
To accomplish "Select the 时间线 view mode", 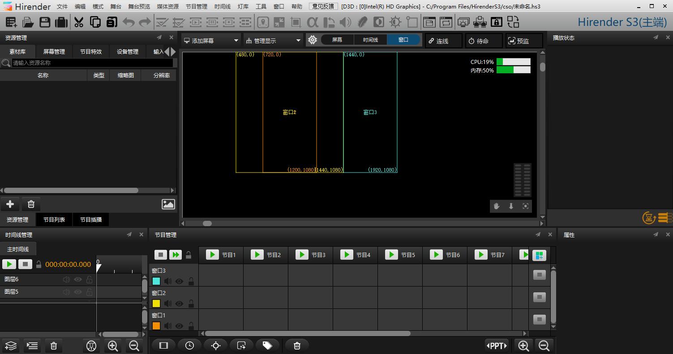I will (370, 40).
